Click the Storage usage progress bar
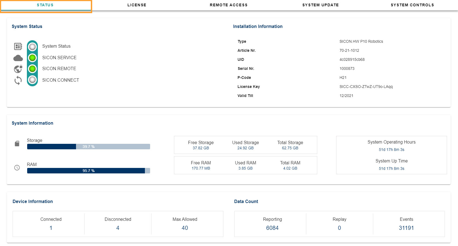 tap(88, 147)
